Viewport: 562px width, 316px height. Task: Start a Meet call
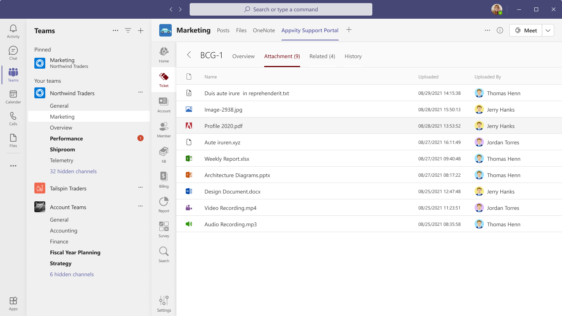click(525, 30)
